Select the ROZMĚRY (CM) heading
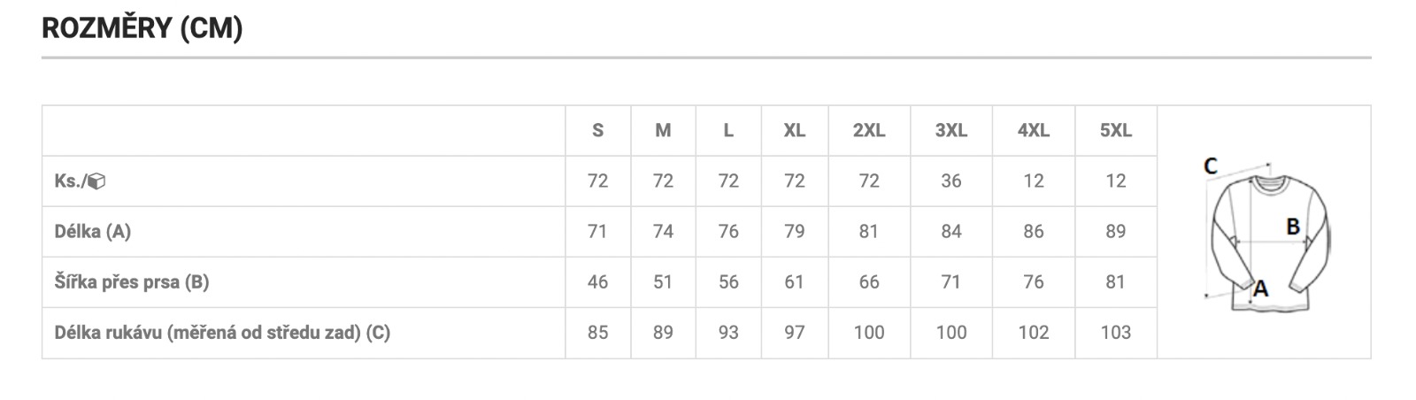 tap(142, 28)
